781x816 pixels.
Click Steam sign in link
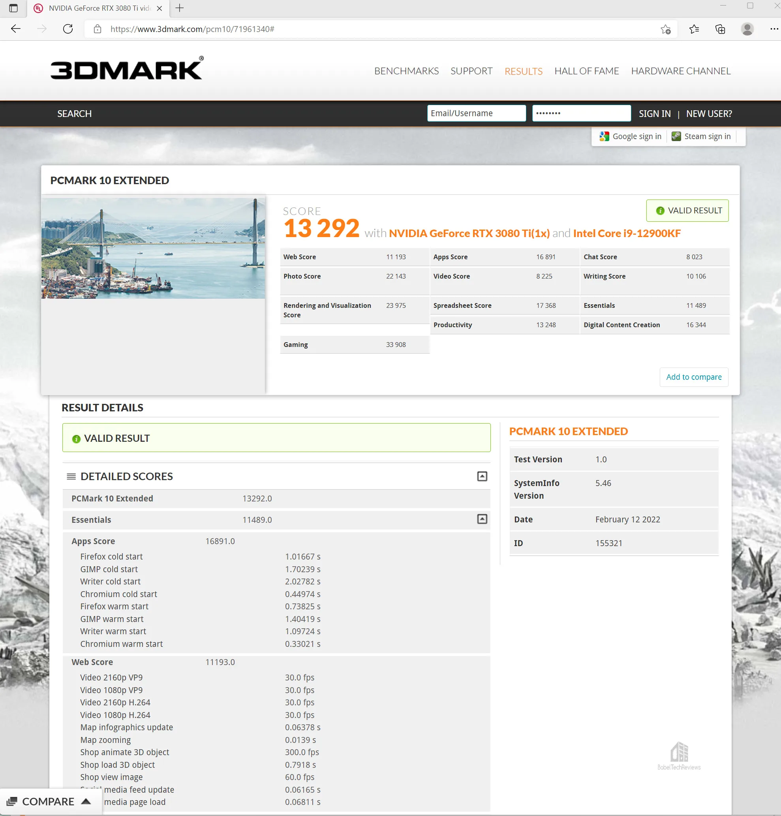pyautogui.click(x=707, y=137)
